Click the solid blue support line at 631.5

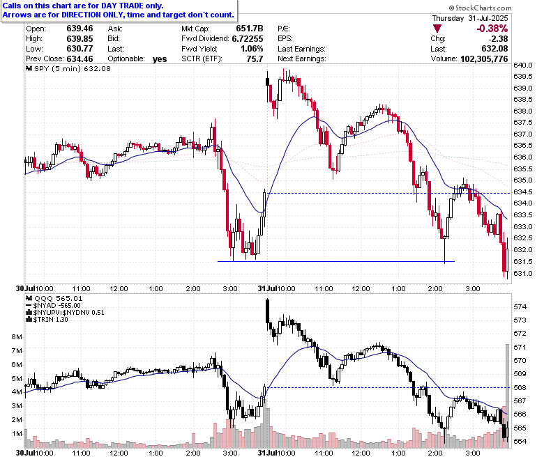pyautogui.click(x=336, y=261)
